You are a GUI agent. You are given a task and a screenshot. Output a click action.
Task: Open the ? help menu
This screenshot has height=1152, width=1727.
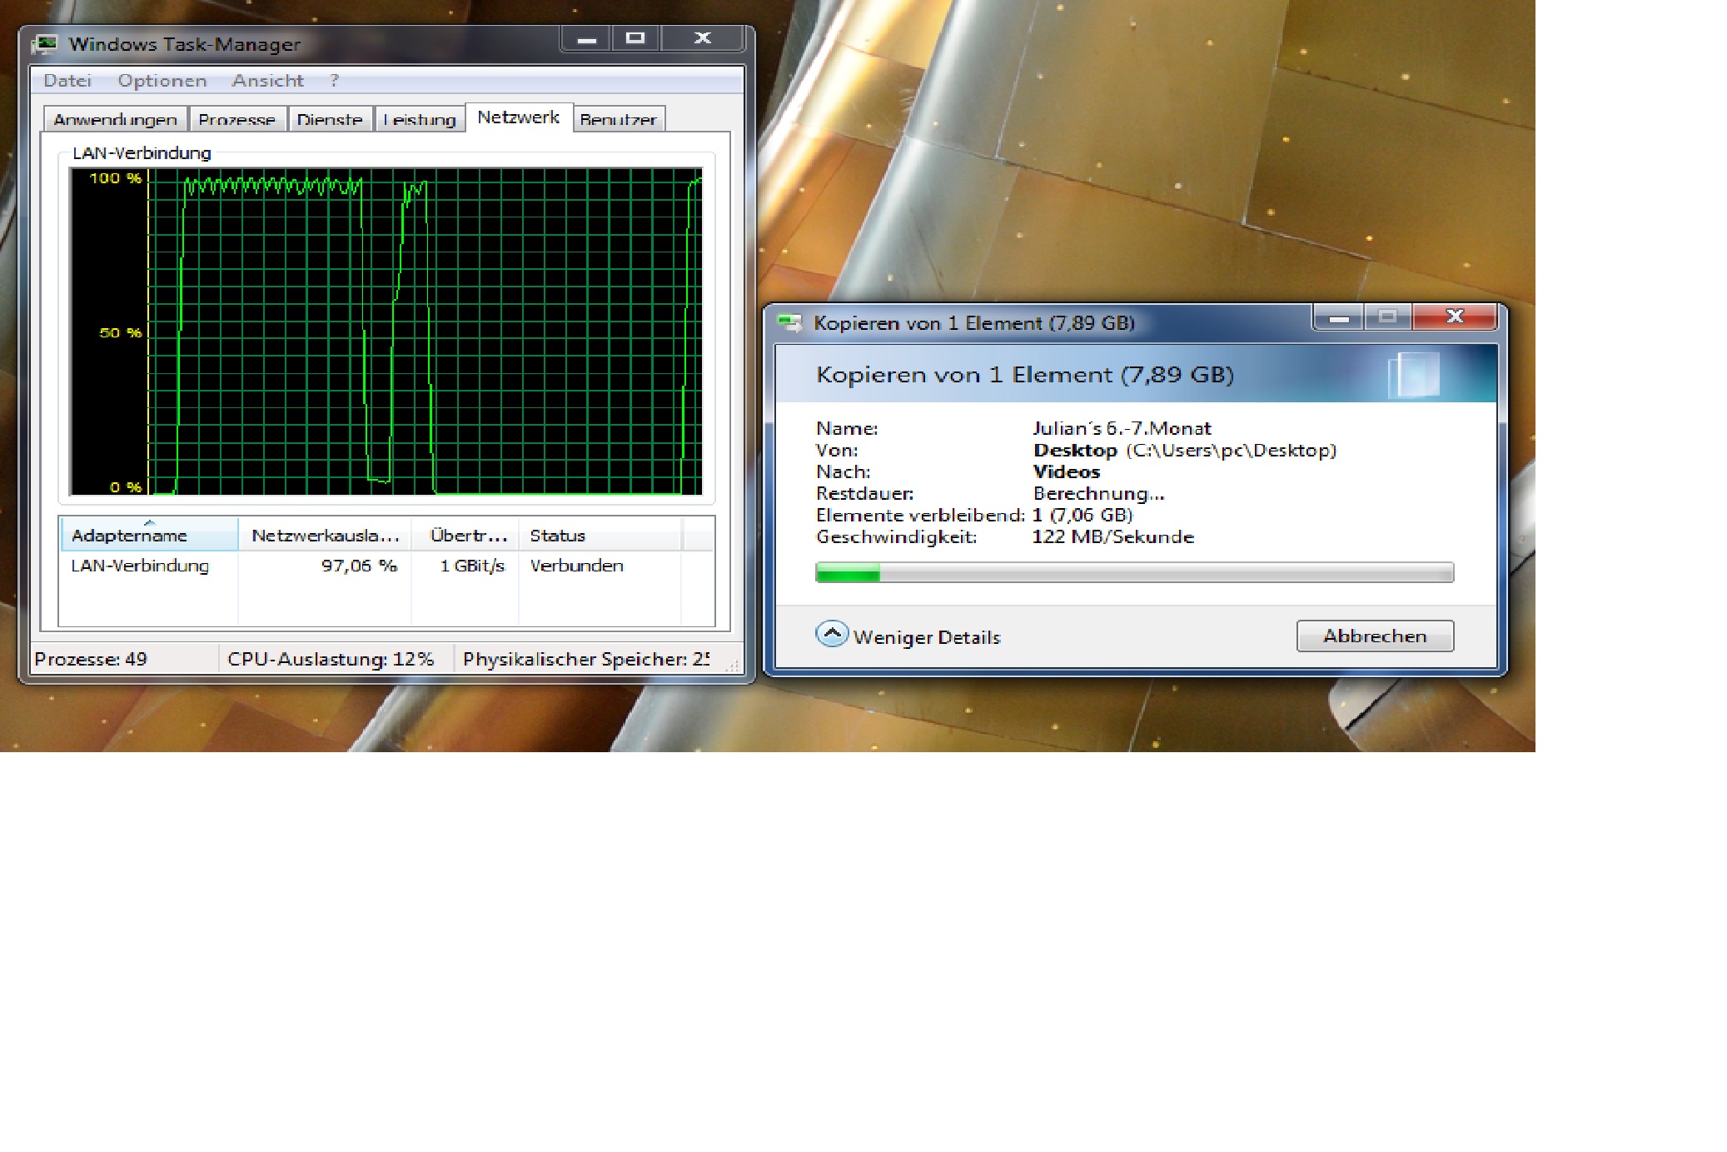(x=335, y=81)
